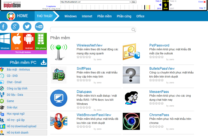Open the YouTube social icon
The height and width of the screenshot is (136, 208).
click(x=39, y=26)
